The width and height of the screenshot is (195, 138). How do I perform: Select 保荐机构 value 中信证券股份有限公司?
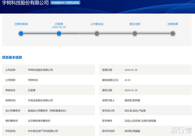(40, 100)
